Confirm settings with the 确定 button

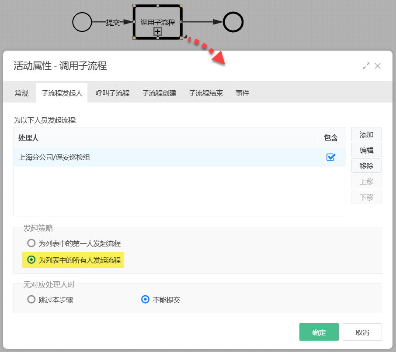(x=319, y=332)
